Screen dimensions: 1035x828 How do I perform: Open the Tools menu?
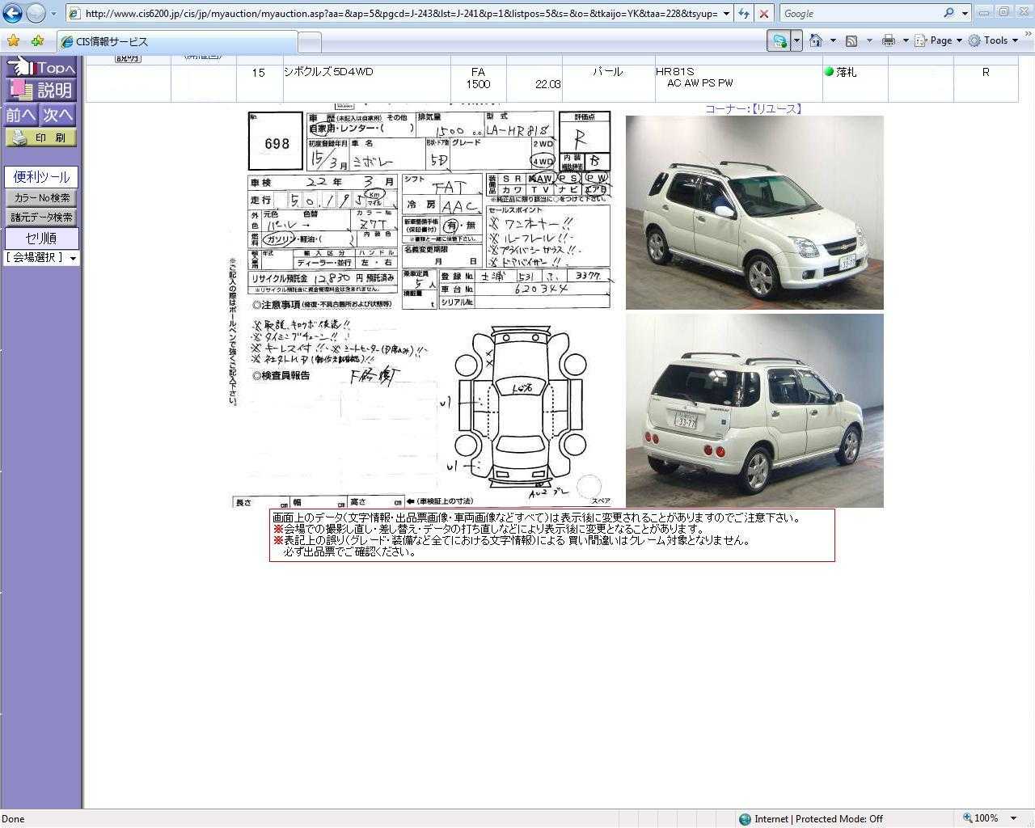tap(994, 40)
